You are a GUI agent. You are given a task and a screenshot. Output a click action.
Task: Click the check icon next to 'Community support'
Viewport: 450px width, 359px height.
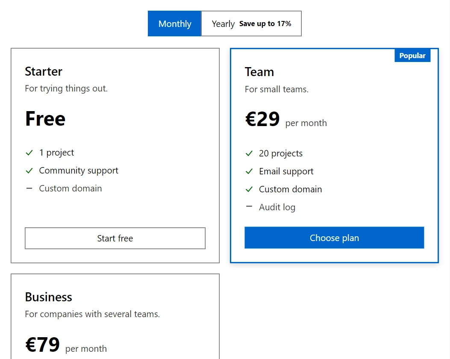coord(29,171)
